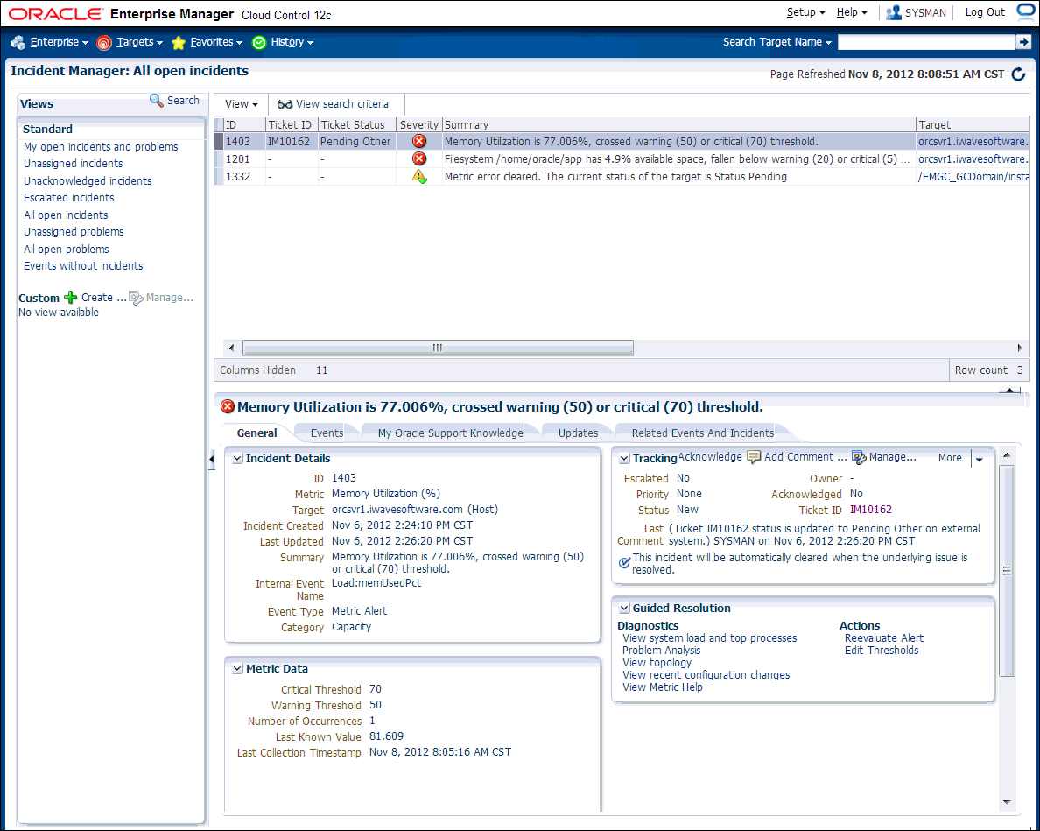Click critical severity icon for incident 1201
The height and width of the screenshot is (831, 1040).
(419, 158)
